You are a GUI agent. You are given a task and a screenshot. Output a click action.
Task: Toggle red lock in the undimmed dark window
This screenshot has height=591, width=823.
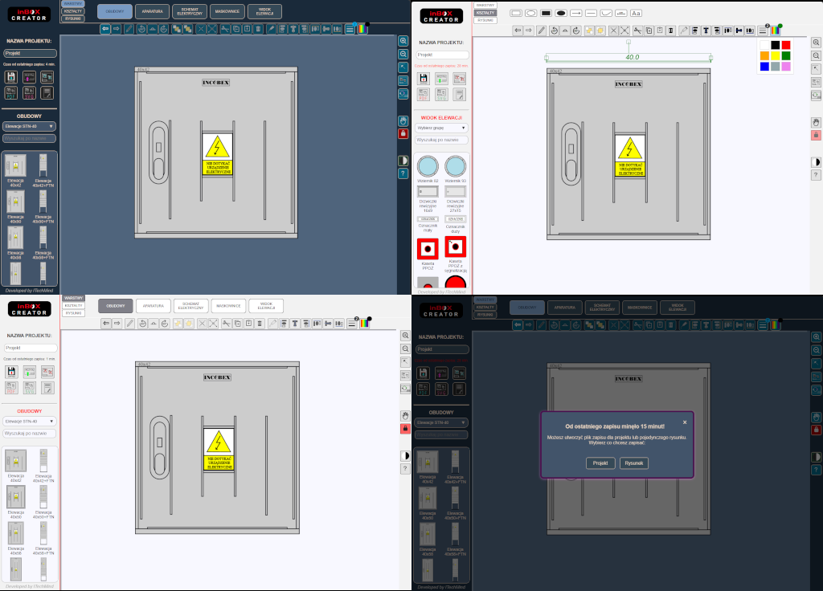pos(403,134)
